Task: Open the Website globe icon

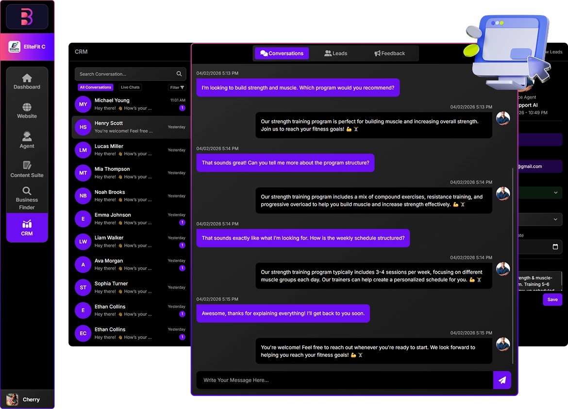Action: point(27,107)
